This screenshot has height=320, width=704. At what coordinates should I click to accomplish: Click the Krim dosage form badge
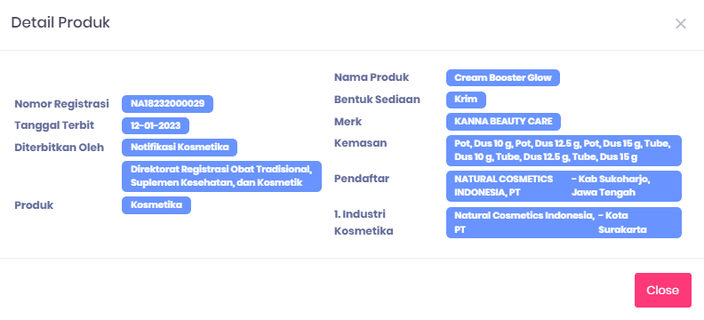[x=466, y=100]
